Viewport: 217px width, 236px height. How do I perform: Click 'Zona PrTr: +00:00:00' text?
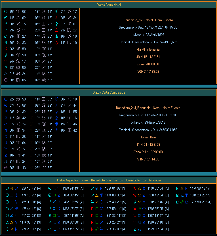tap(148, 152)
